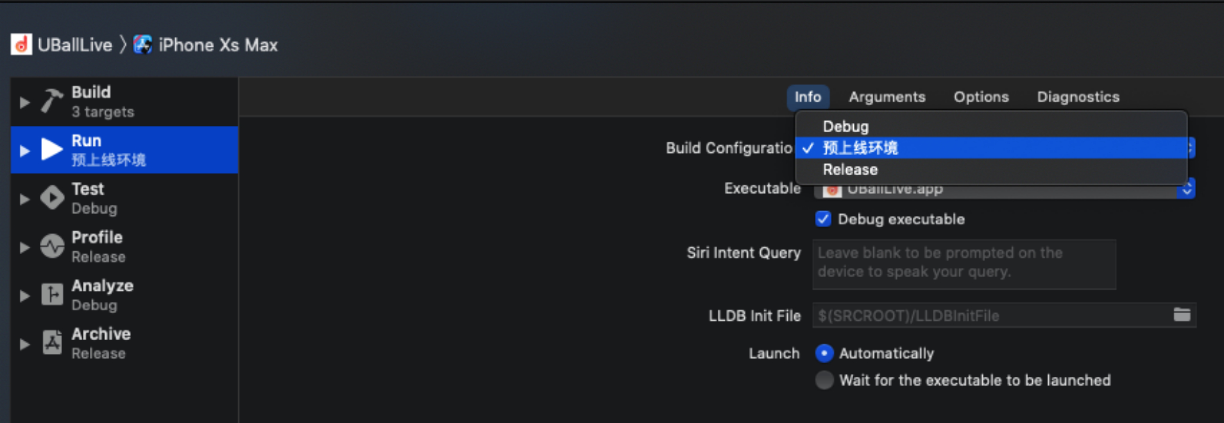The width and height of the screenshot is (1224, 423).
Task: Select the Archive icon
Action: point(52,342)
